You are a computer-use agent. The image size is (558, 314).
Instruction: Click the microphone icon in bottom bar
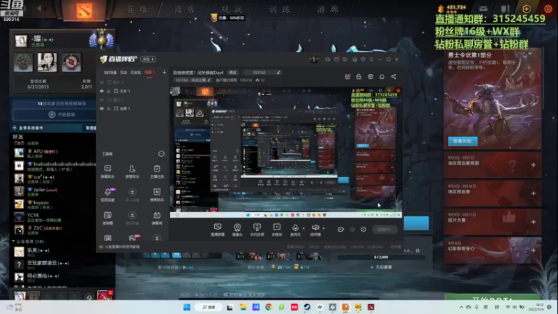(295, 227)
